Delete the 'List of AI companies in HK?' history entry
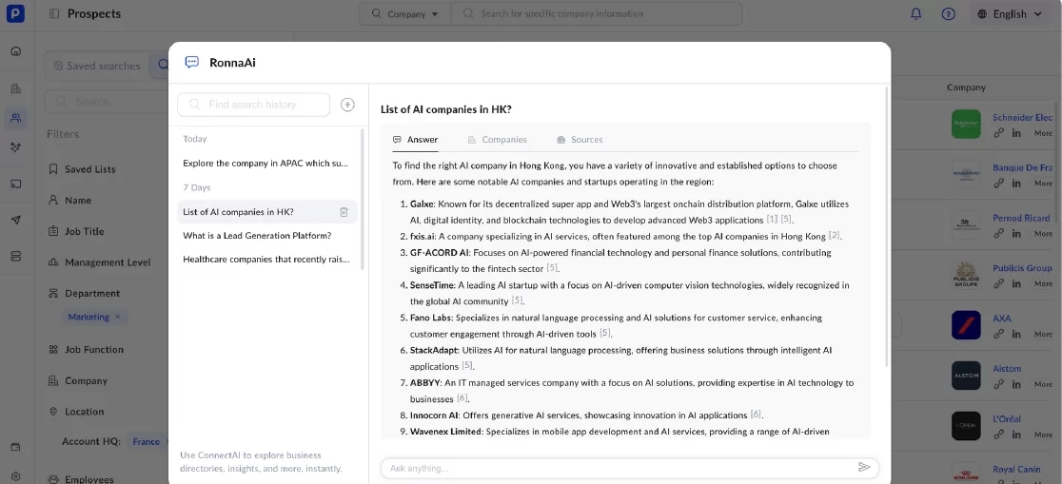1062x484 pixels. [344, 212]
